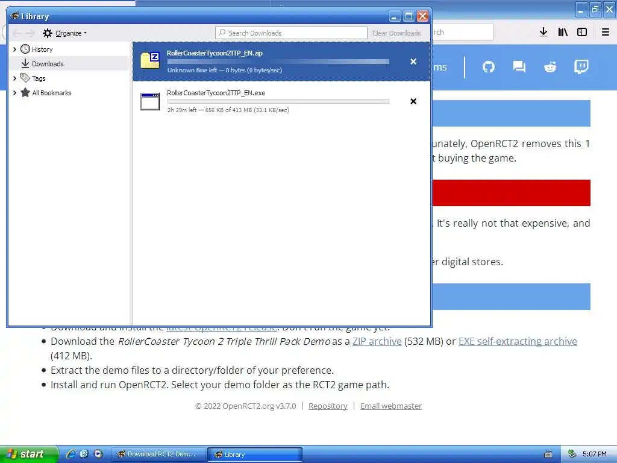The width and height of the screenshot is (617, 463).
Task: Open the browser hamburger menu
Action: click(606, 33)
